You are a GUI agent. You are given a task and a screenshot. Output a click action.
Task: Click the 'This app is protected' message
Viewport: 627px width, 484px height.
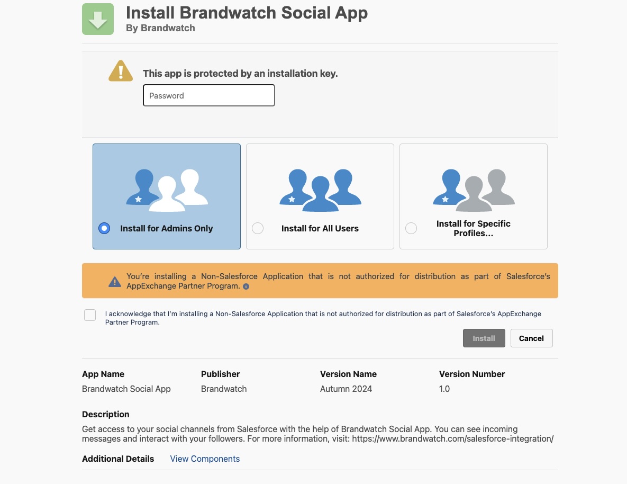(240, 73)
